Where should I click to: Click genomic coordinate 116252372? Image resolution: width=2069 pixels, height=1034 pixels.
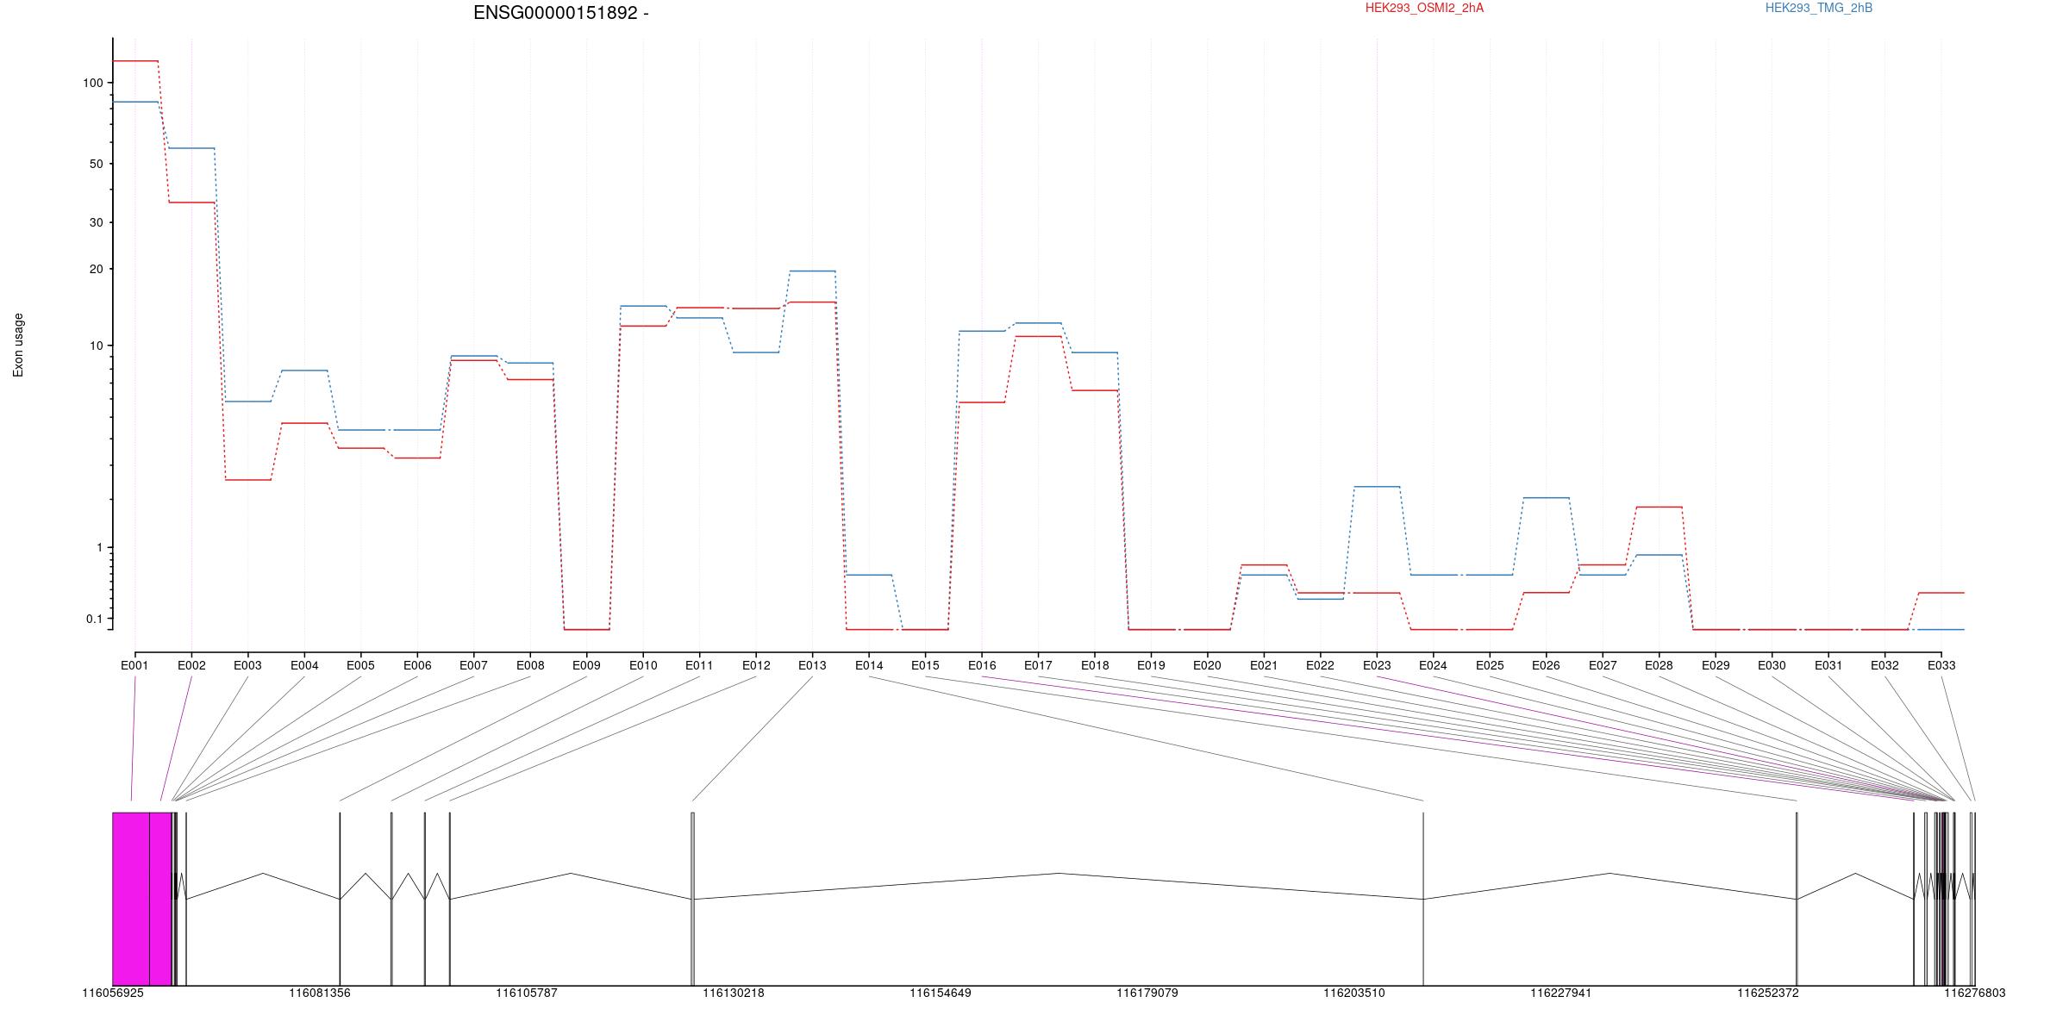click(1768, 994)
